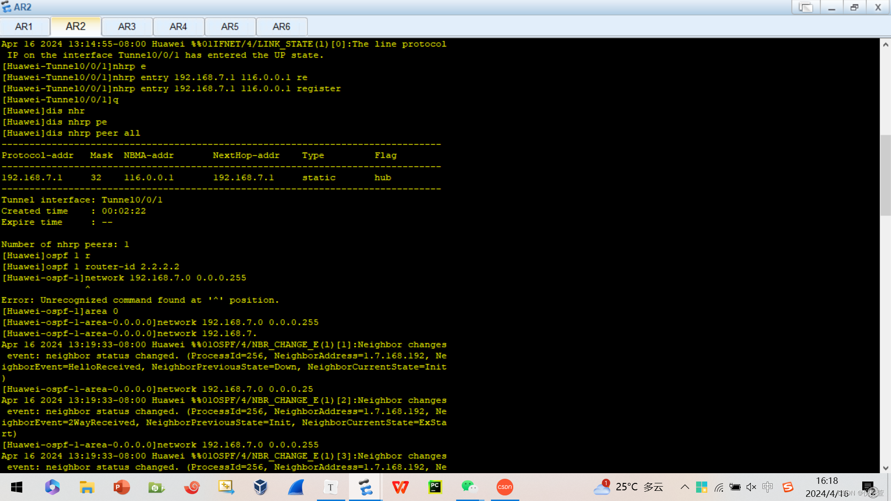Screen dimensions: 891x501
Task: Click the AR2 window title icon
Action: click(6, 7)
